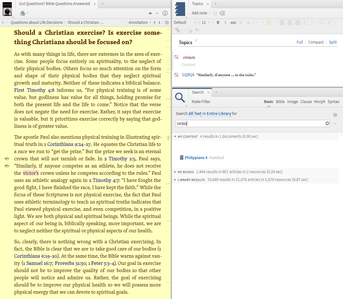Switch to Morph search type
This screenshot has height=299, width=343.
pos(320,102)
